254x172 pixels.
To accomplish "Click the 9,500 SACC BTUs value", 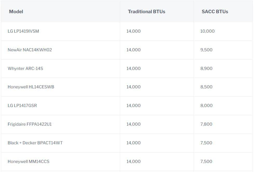I will click(206, 50).
